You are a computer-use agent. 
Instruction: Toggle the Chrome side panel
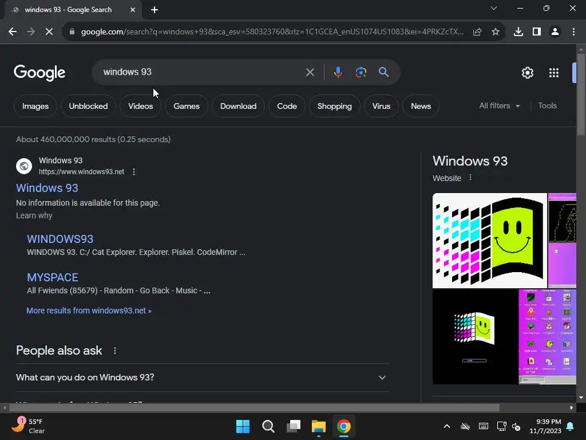(x=537, y=32)
